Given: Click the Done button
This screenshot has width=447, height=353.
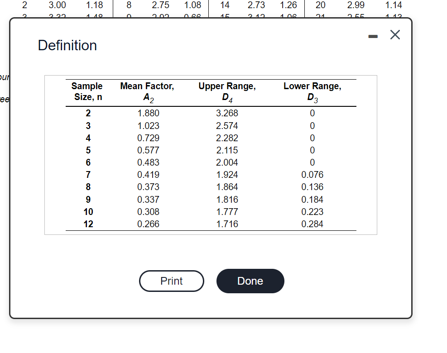Looking at the screenshot, I should click(x=250, y=281).
